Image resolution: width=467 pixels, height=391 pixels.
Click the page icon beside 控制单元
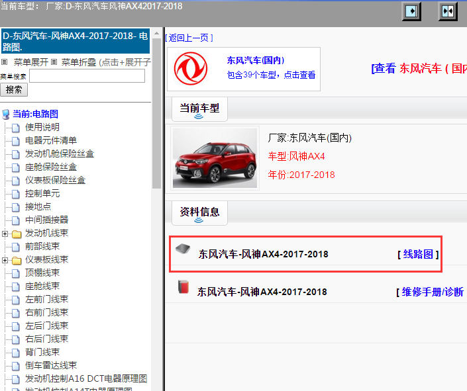point(16,194)
